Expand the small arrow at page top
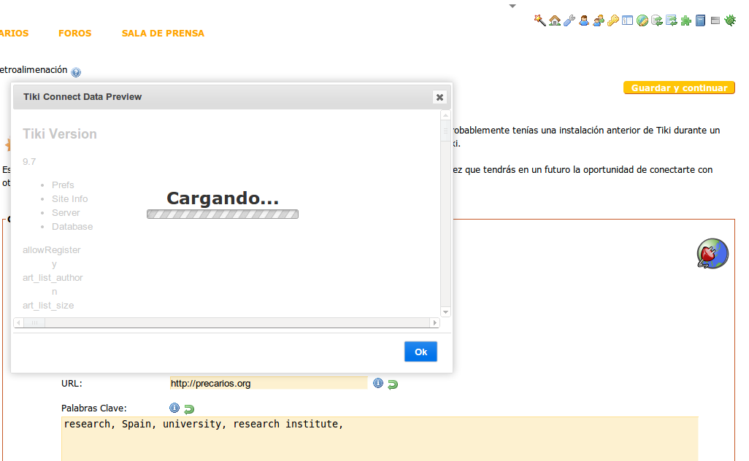Viewport: 749px width, 461px height. pyautogui.click(x=512, y=7)
